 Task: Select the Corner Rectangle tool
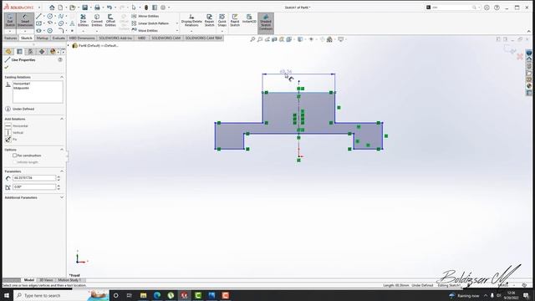(38, 23)
